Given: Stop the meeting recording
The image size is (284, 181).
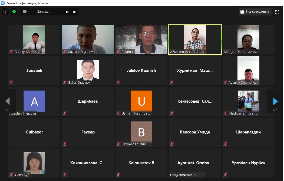Looking at the screenshot, I should point(74,12).
